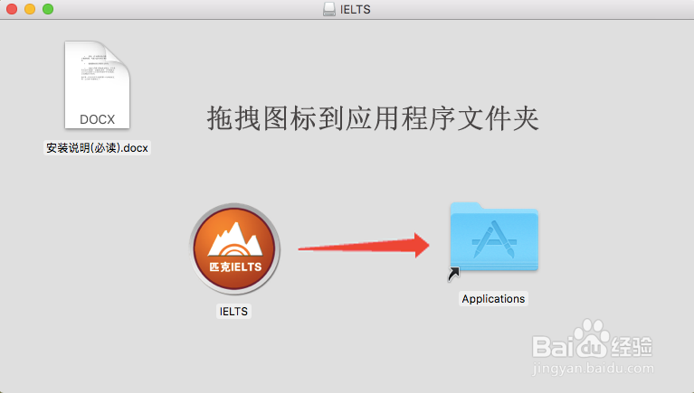Click the disk icon in title bar
The width and height of the screenshot is (694, 393).
click(x=329, y=9)
